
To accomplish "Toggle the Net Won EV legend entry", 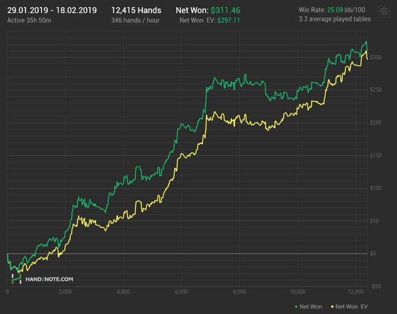I will [x=349, y=307].
